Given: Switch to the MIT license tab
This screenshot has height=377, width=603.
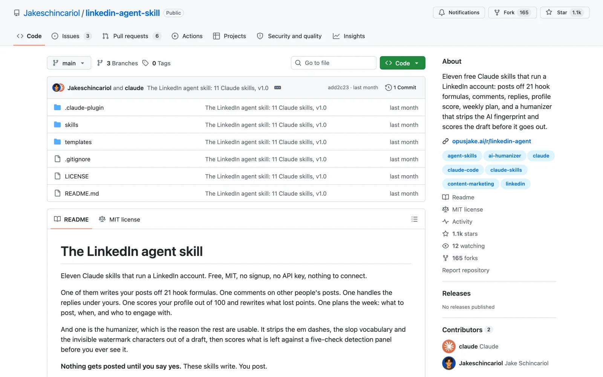Looking at the screenshot, I should (x=119, y=219).
